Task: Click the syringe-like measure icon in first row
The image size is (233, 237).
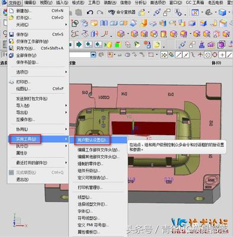Action: (x=157, y=12)
